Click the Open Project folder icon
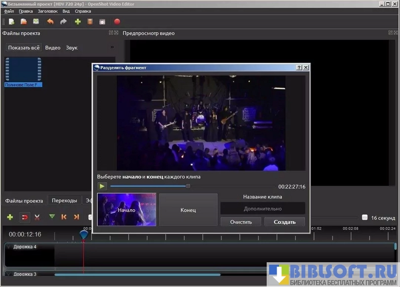Image resolution: width=400 pixels, height=287 pixels. 23,22
